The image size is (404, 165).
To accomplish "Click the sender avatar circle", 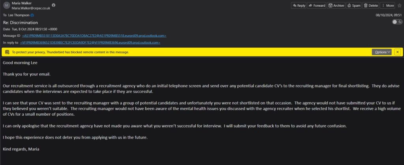I will pyautogui.click(x=6, y=6).
